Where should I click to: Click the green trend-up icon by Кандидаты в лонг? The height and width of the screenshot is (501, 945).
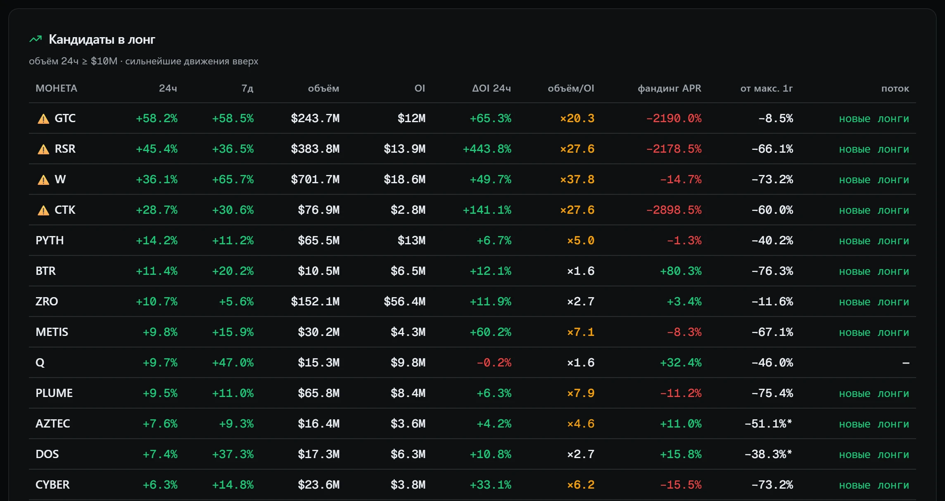coord(36,39)
